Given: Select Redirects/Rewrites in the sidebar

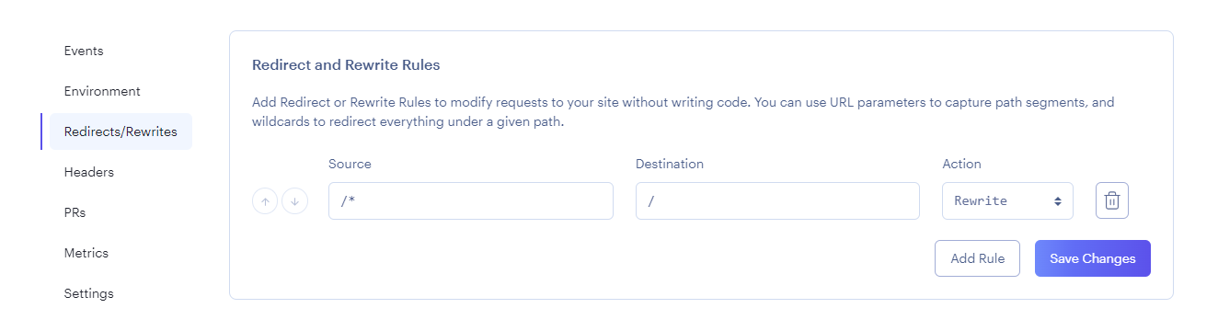Looking at the screenshot, I should pos(121,131).
